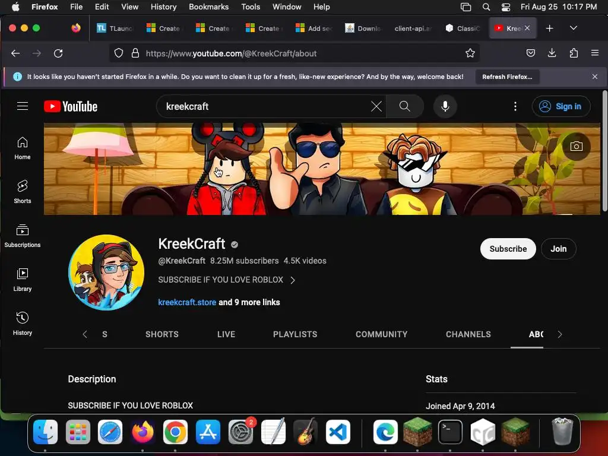Viewport: 608px width, 456px height.
Task: Start voice search with the microphone
Action: (x=445, y=106)
